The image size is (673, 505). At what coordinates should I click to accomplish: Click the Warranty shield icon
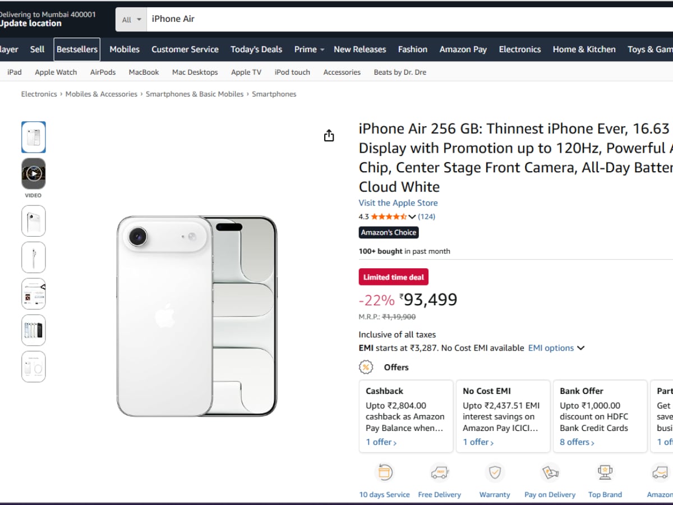(495, 473)
